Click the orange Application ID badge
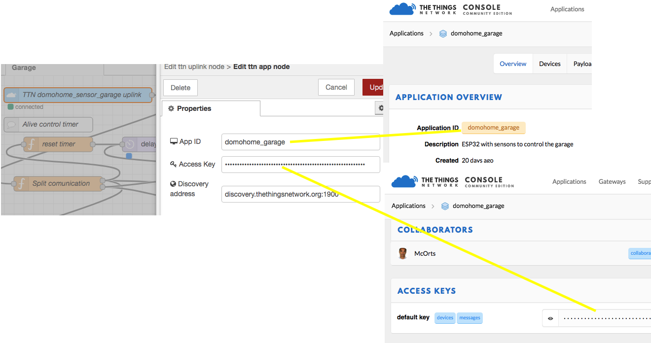 [493, 128]
